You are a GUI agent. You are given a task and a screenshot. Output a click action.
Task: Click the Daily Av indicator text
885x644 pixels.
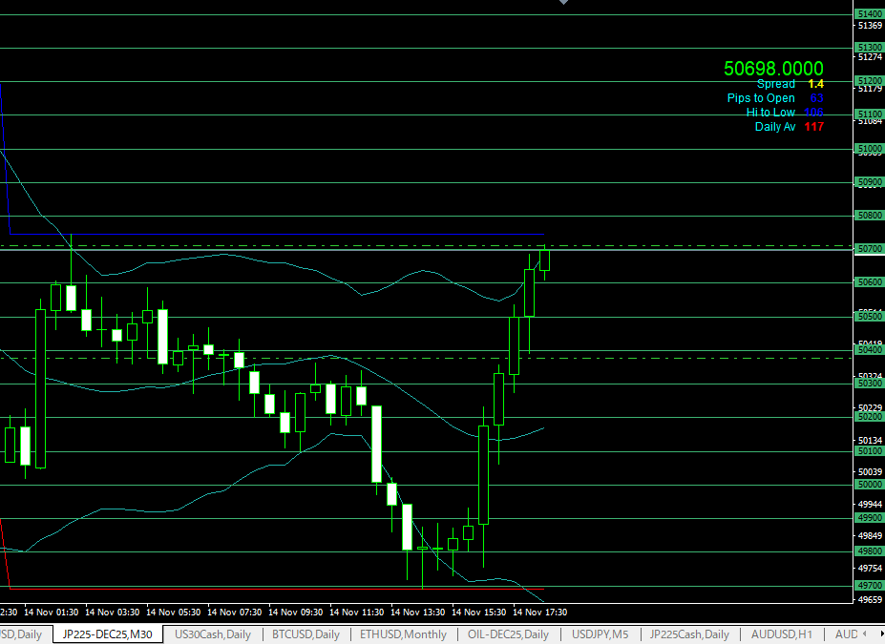pos(774,127)
